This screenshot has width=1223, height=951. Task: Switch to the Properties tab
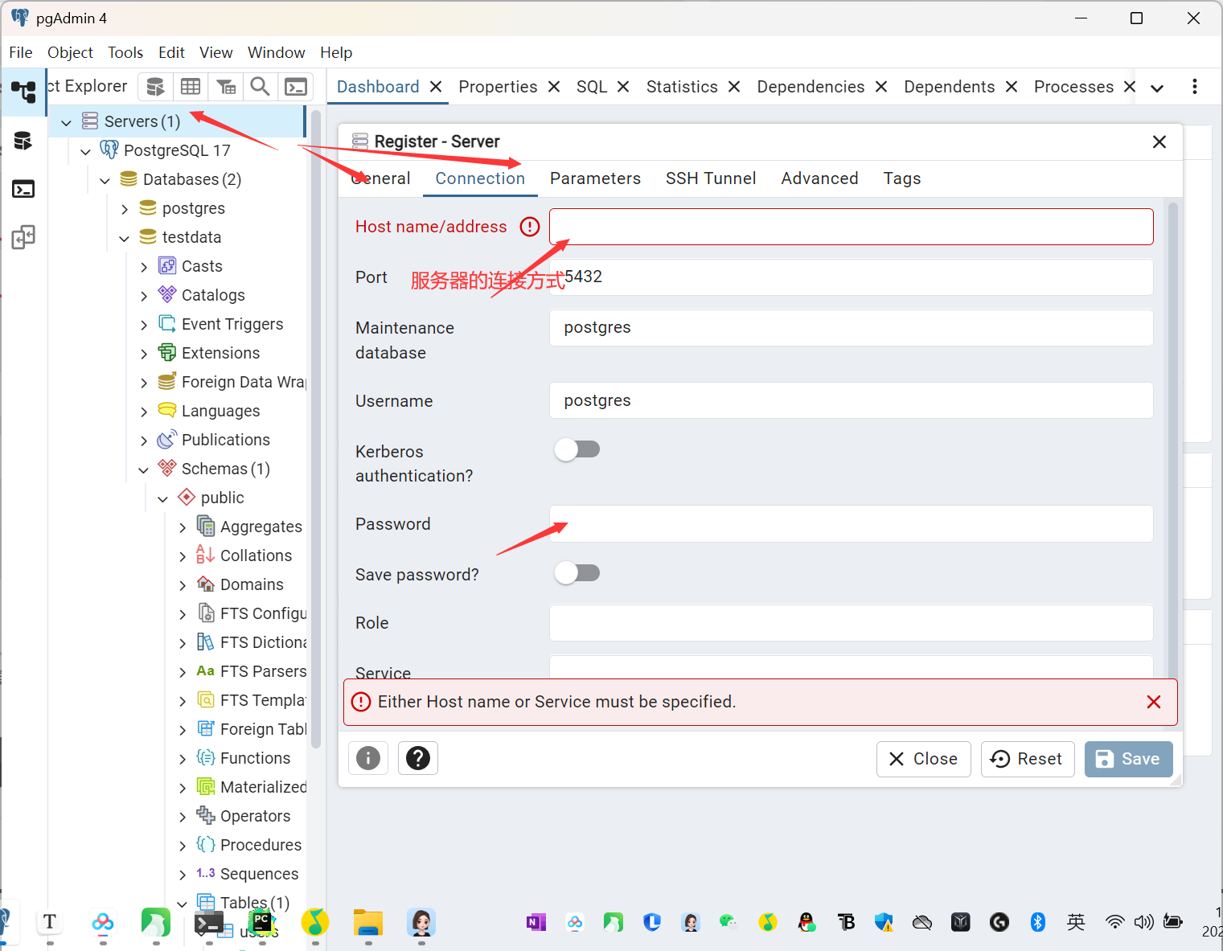click(x=498, y=86)
